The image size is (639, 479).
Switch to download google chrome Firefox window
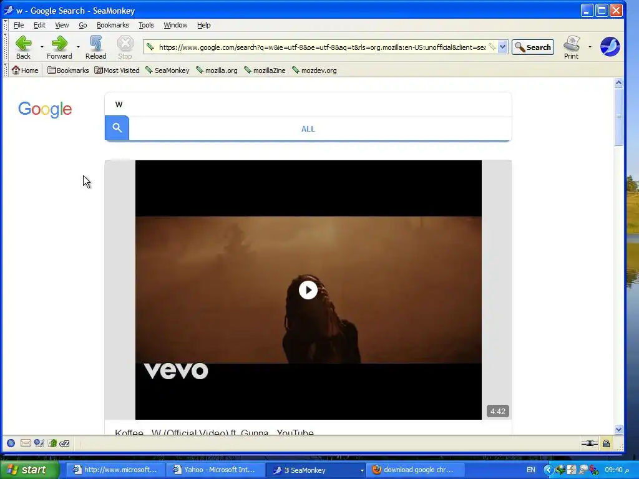[415, 470]
